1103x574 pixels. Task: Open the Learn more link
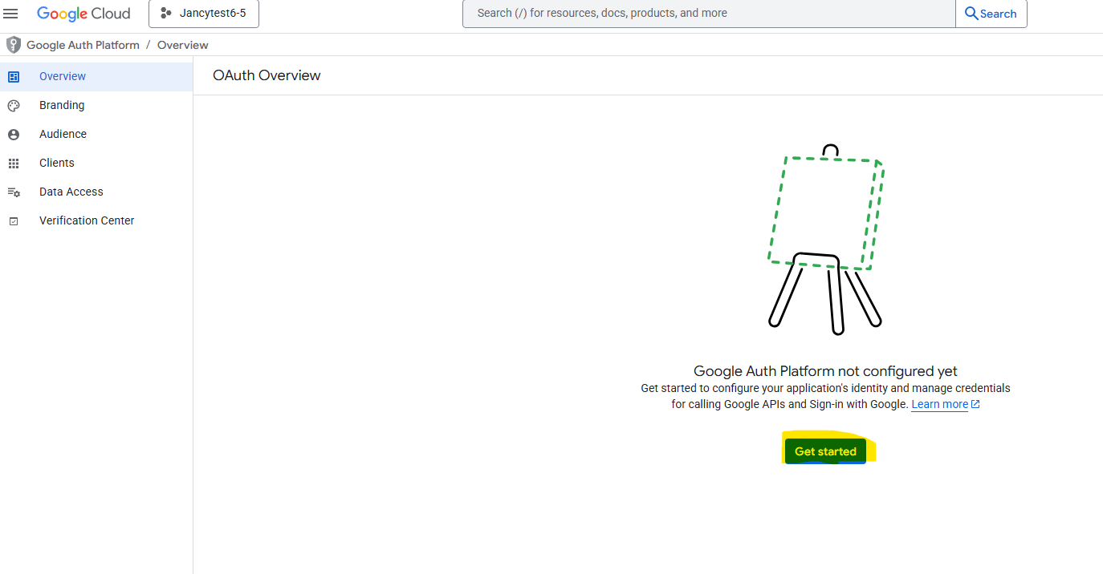click(946, 404)
